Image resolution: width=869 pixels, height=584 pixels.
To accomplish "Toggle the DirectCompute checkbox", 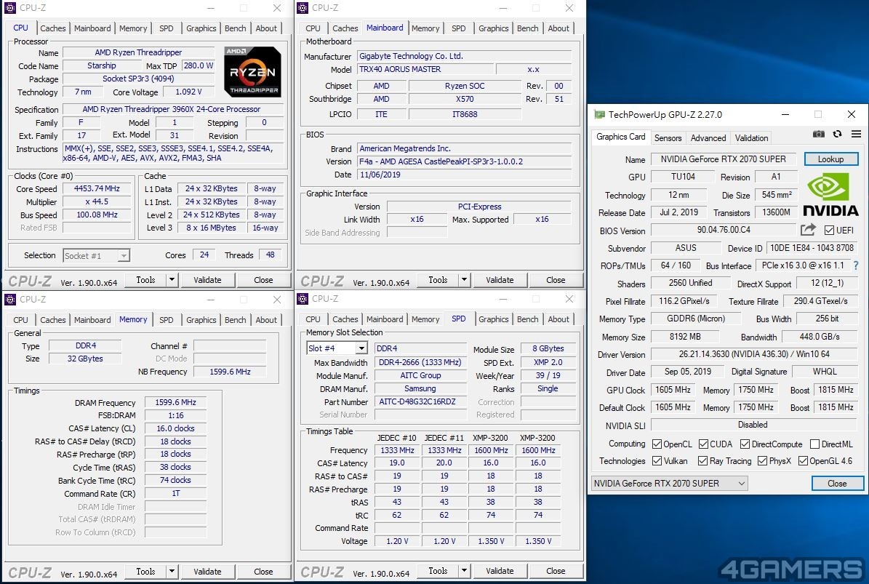I will tap(745, 444).
